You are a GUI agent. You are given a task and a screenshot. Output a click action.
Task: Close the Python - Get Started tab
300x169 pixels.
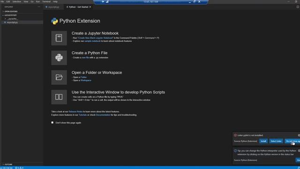pyautogui.click(x=90, y=7)
